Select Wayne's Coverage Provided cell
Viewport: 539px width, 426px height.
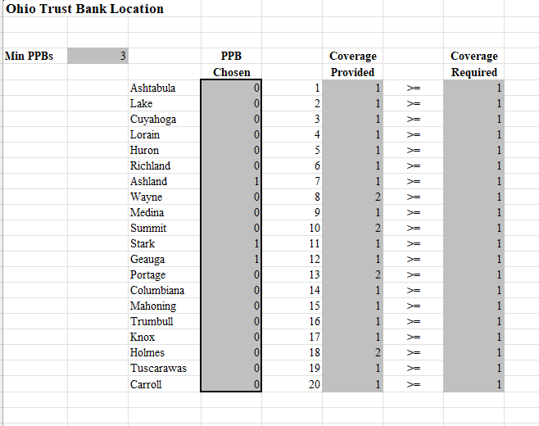pos(353,197)
